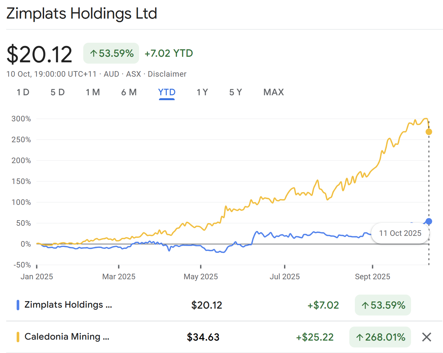Click the 0% y-axis label
The width and height of the screenshot is (443, 353).
pyautogui.click(x=26, y=244)
